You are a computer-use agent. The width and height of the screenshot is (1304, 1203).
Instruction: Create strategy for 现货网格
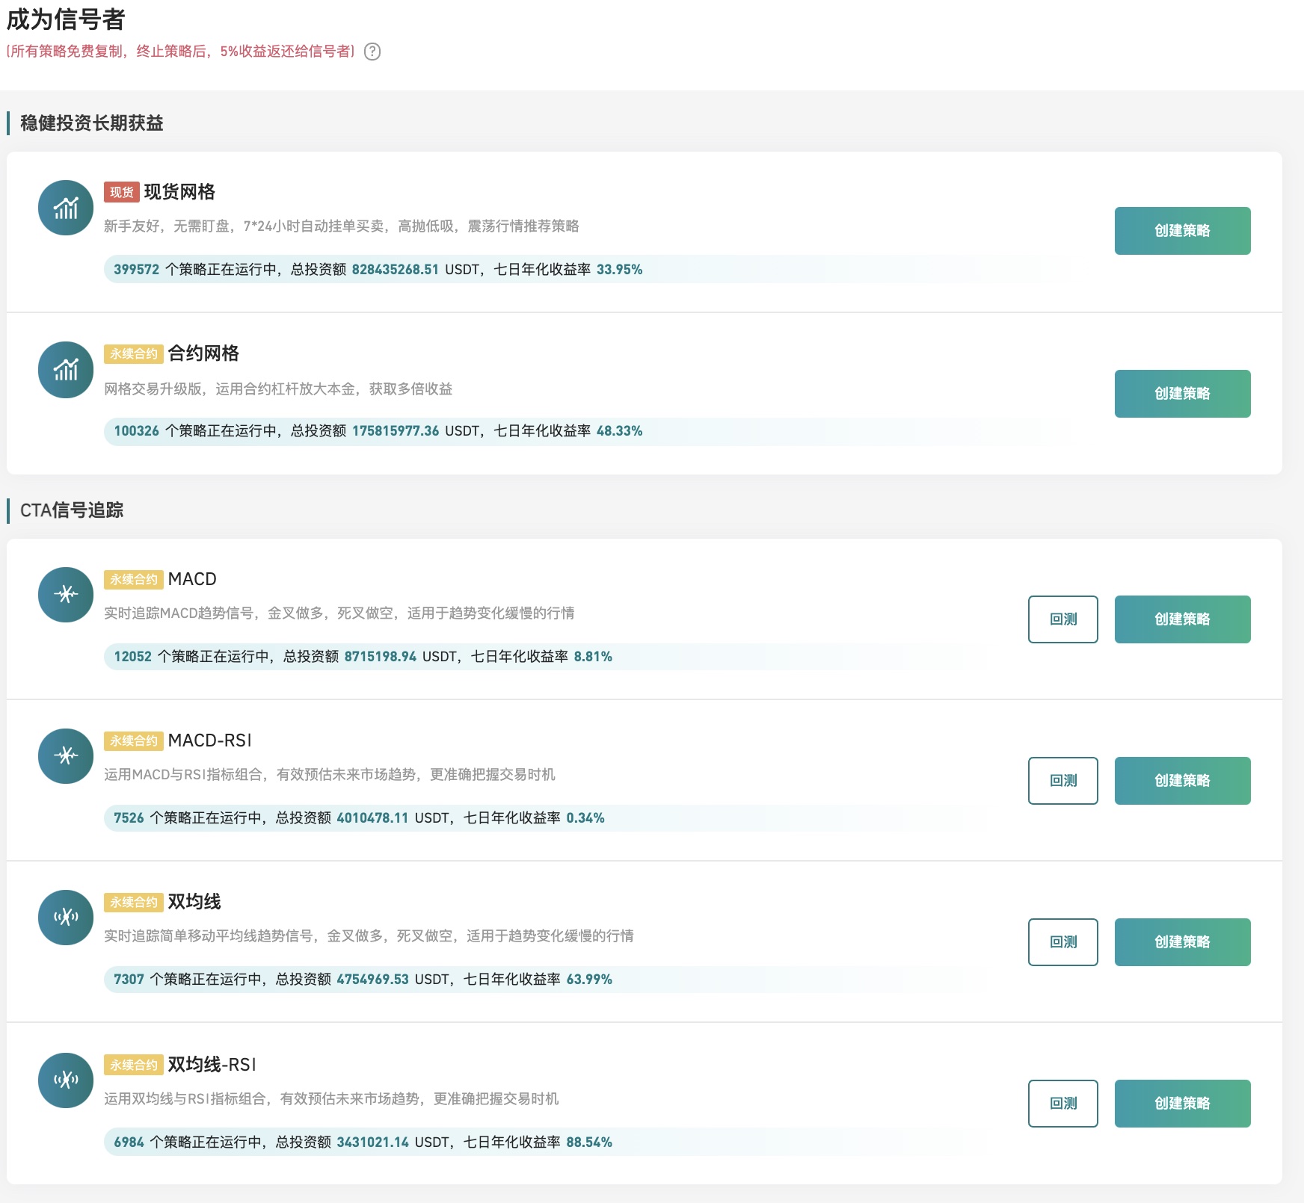[1182, 231]
